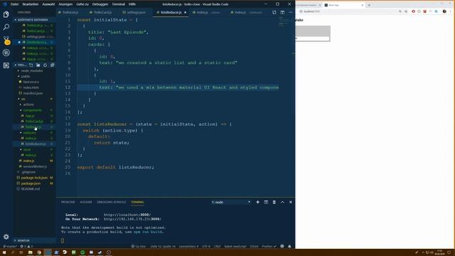
Task: Open changes icon in editor title bar
Action: click(274, 13)
